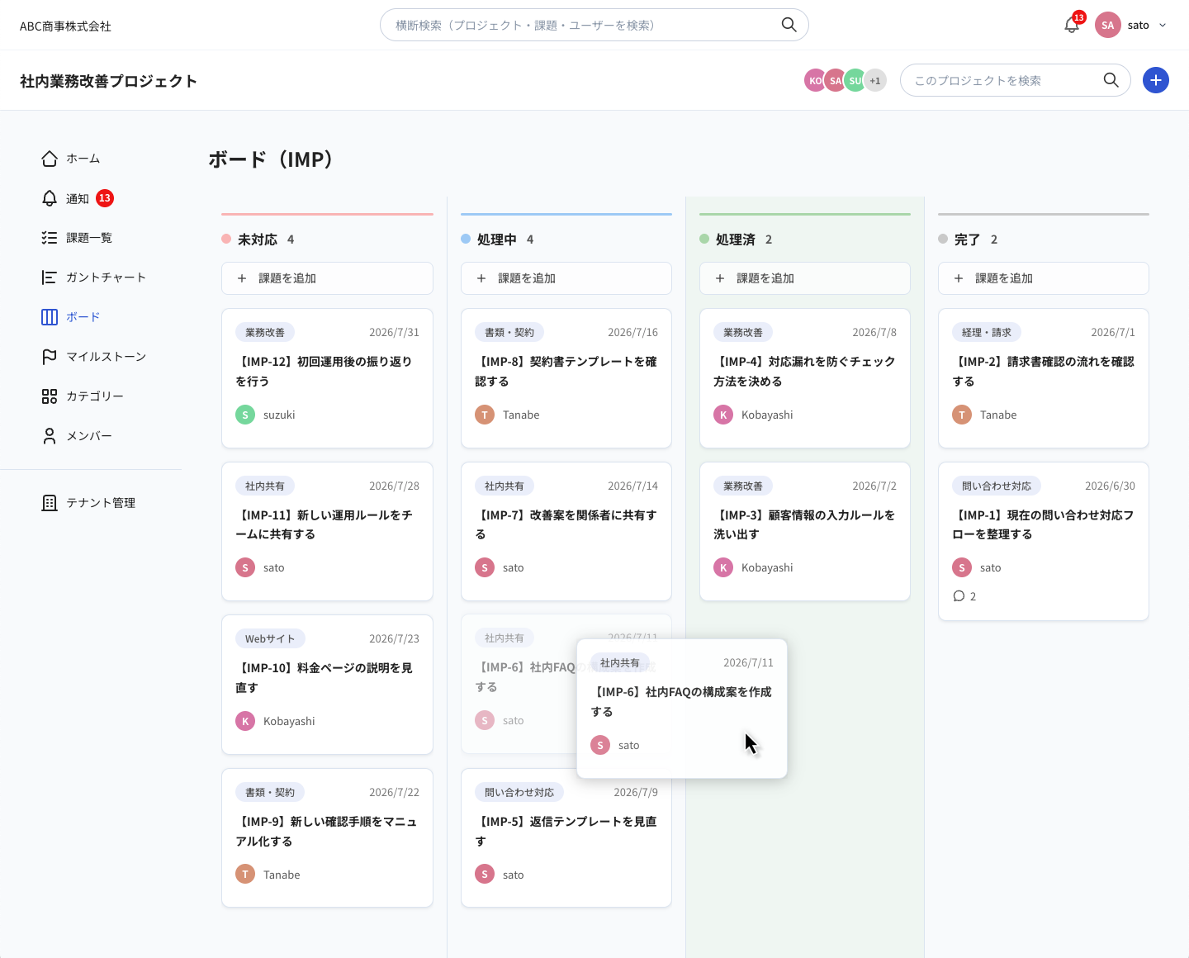Click the SU member avatar
This screenshot has width=1189, height=958.
tap(855, 80)
